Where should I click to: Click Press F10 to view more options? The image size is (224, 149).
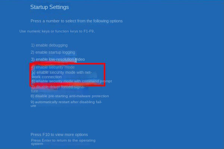(59, 134)
